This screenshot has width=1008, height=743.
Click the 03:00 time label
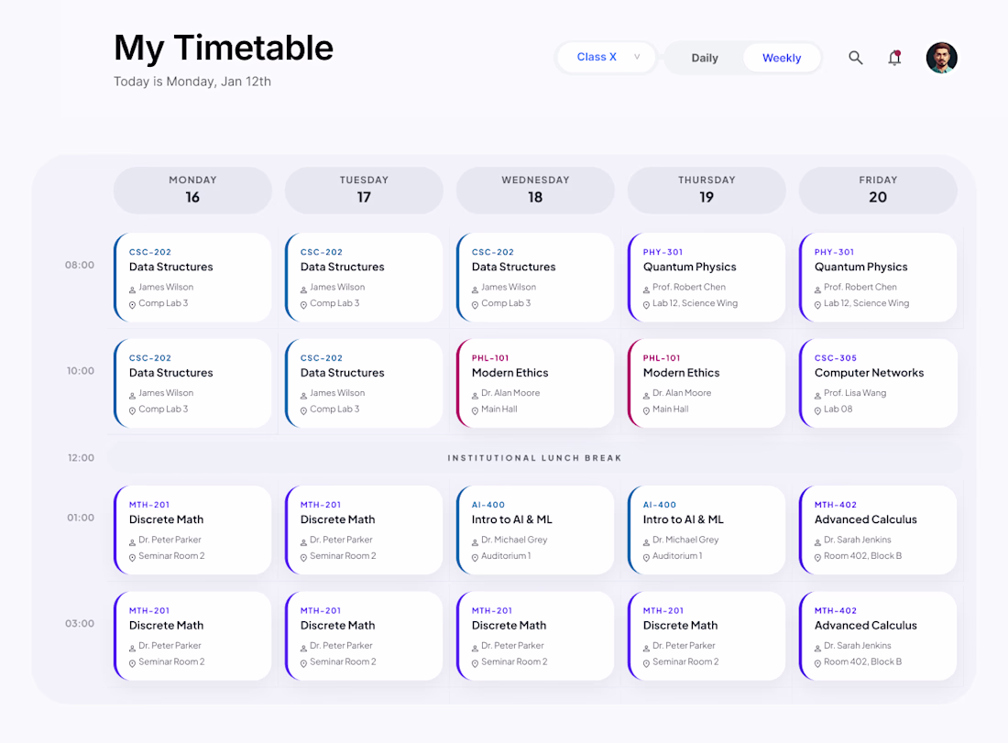80,624
